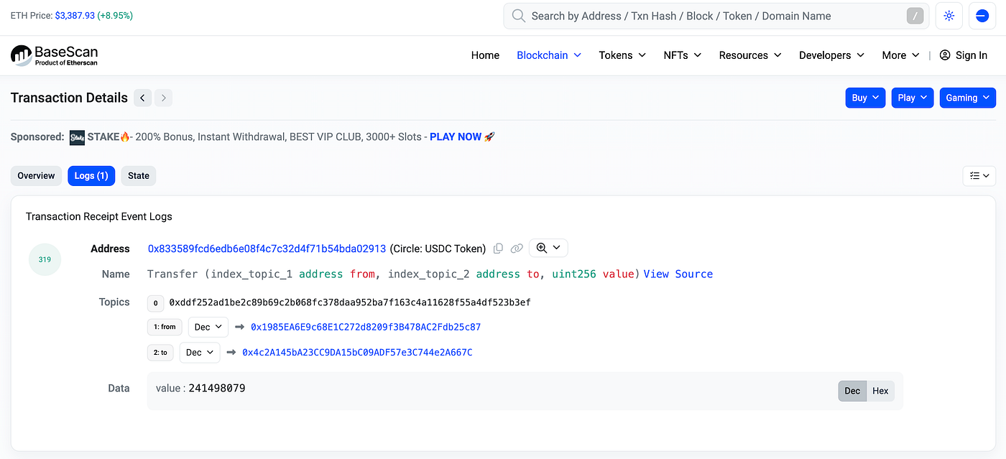Image resolution: width=1006 pixels, height=459 pixels.
Task: Click the data value 241498079
Action: coord(217,388)
